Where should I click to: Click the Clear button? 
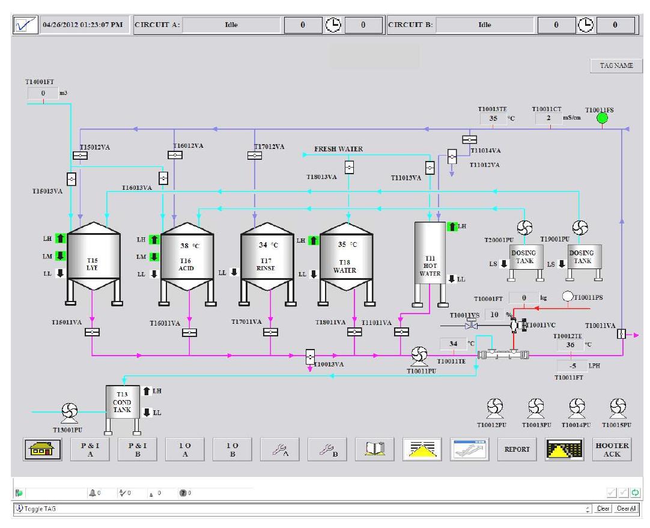coord(603,509)
